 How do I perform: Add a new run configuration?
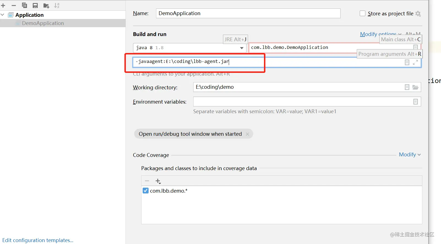coord(3,5)
